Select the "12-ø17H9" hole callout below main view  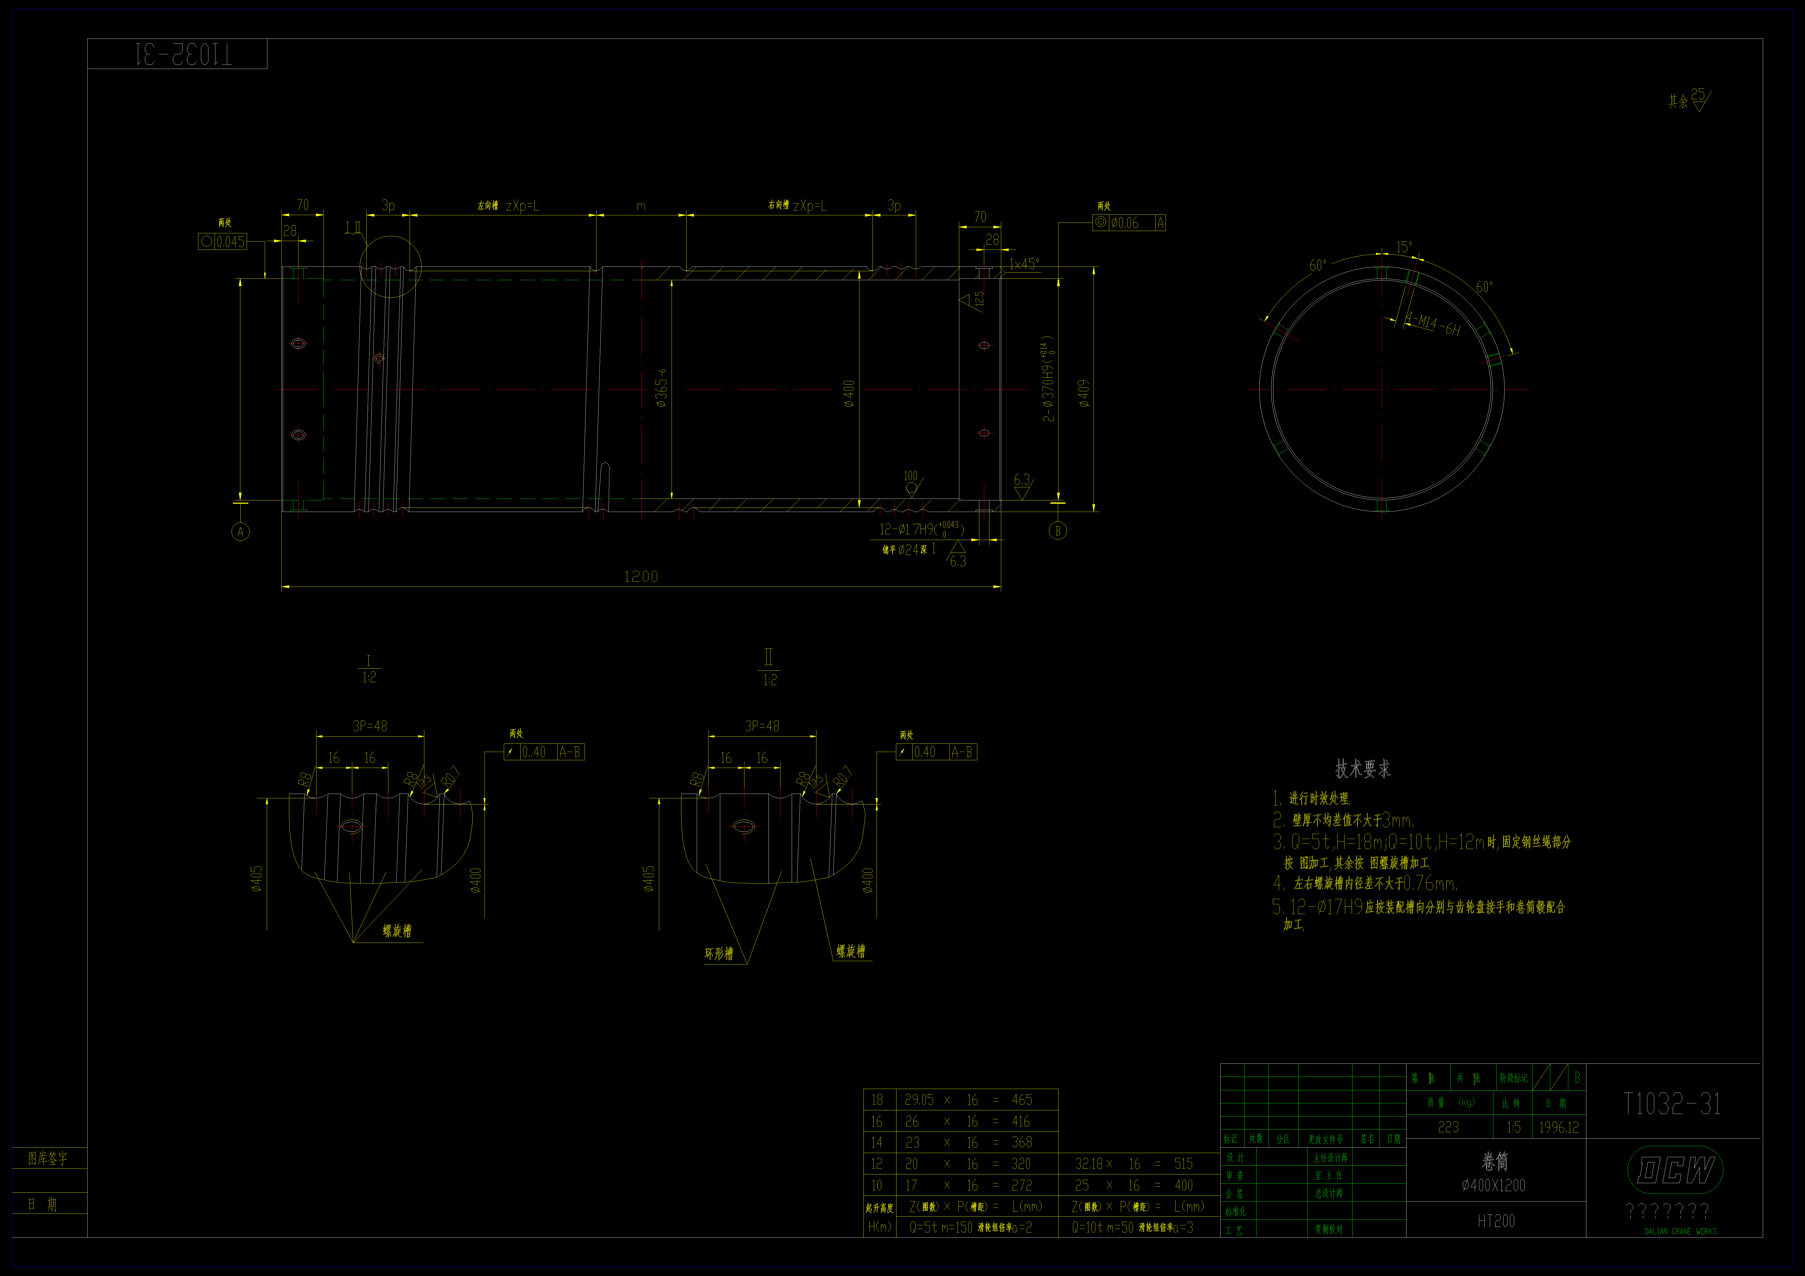(921, 529)
